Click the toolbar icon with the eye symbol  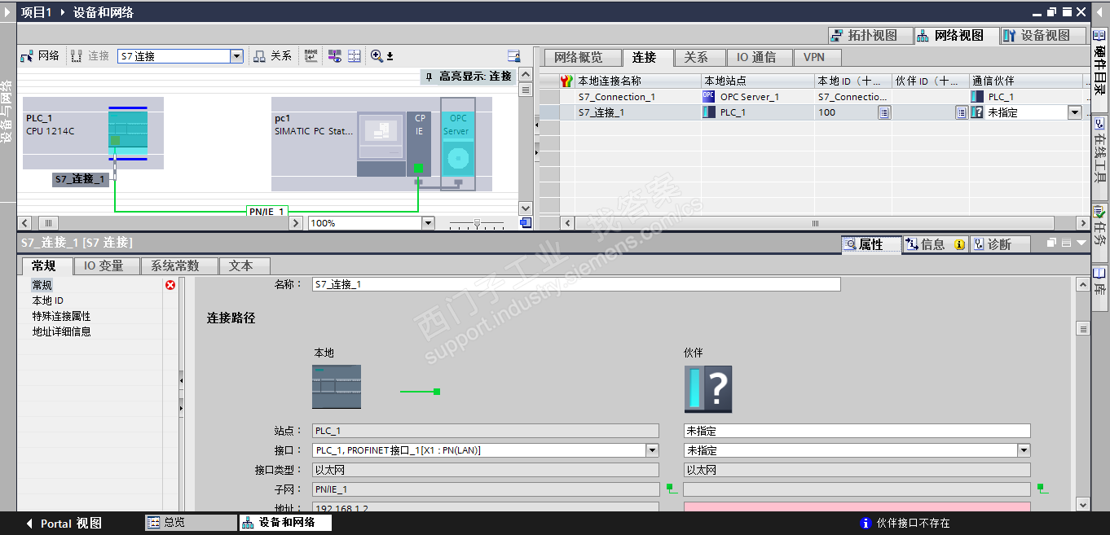[335, 55]
